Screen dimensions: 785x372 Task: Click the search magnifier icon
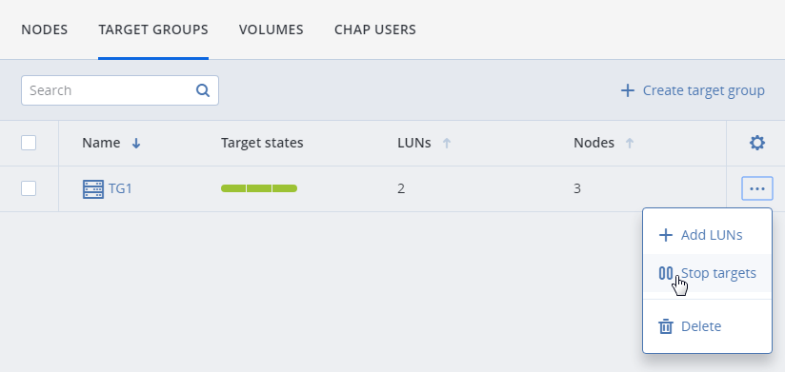coord(203,90)
